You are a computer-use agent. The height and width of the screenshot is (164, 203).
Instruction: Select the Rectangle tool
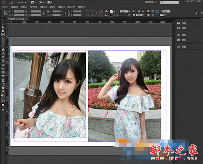click(x=3, y=61)
